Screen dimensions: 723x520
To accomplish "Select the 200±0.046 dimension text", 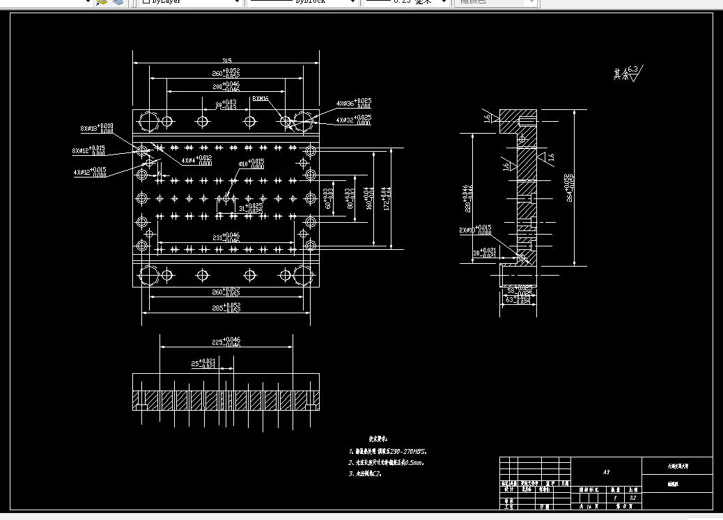I will (226, 86).
